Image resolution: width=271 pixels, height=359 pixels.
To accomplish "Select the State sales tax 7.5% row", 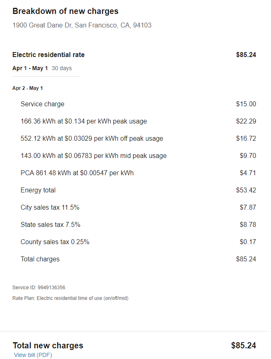I will coord(138,224).
